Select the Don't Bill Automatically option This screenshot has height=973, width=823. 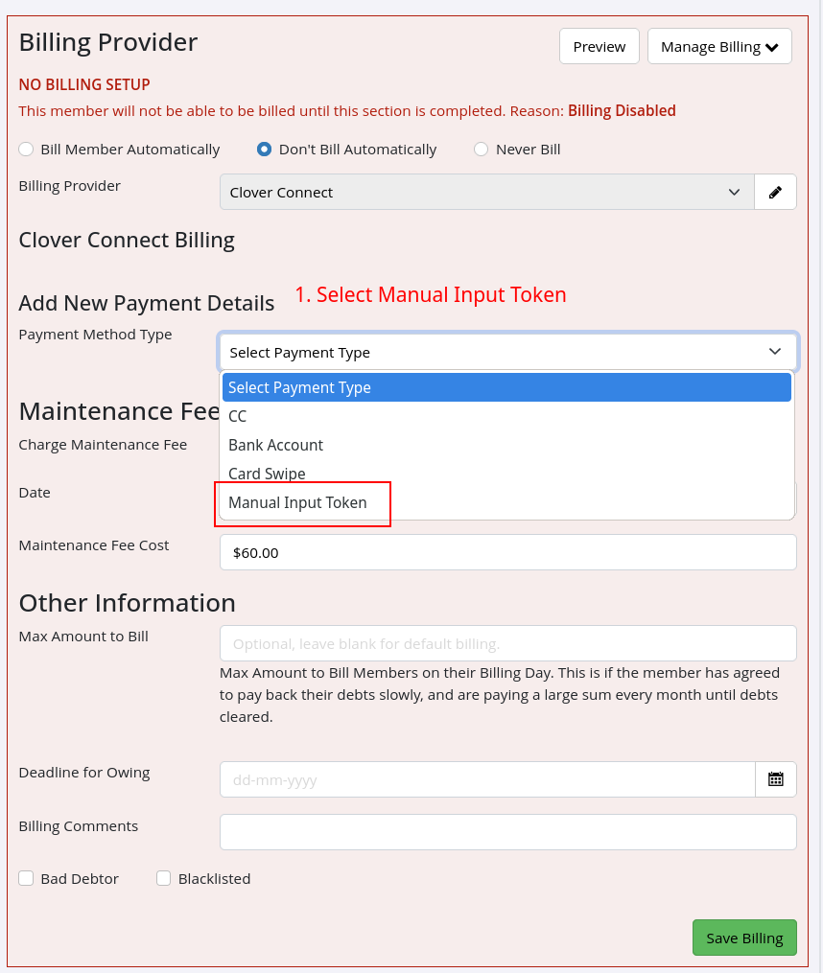point(264,149)
